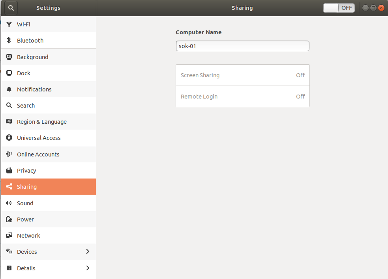Screen dimensions: 388x279
Task: Enable Screen Sharing
Action: point(242,75)
